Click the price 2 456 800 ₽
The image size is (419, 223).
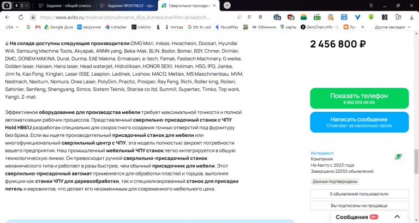pyautogui.click(x=338, y=44)
